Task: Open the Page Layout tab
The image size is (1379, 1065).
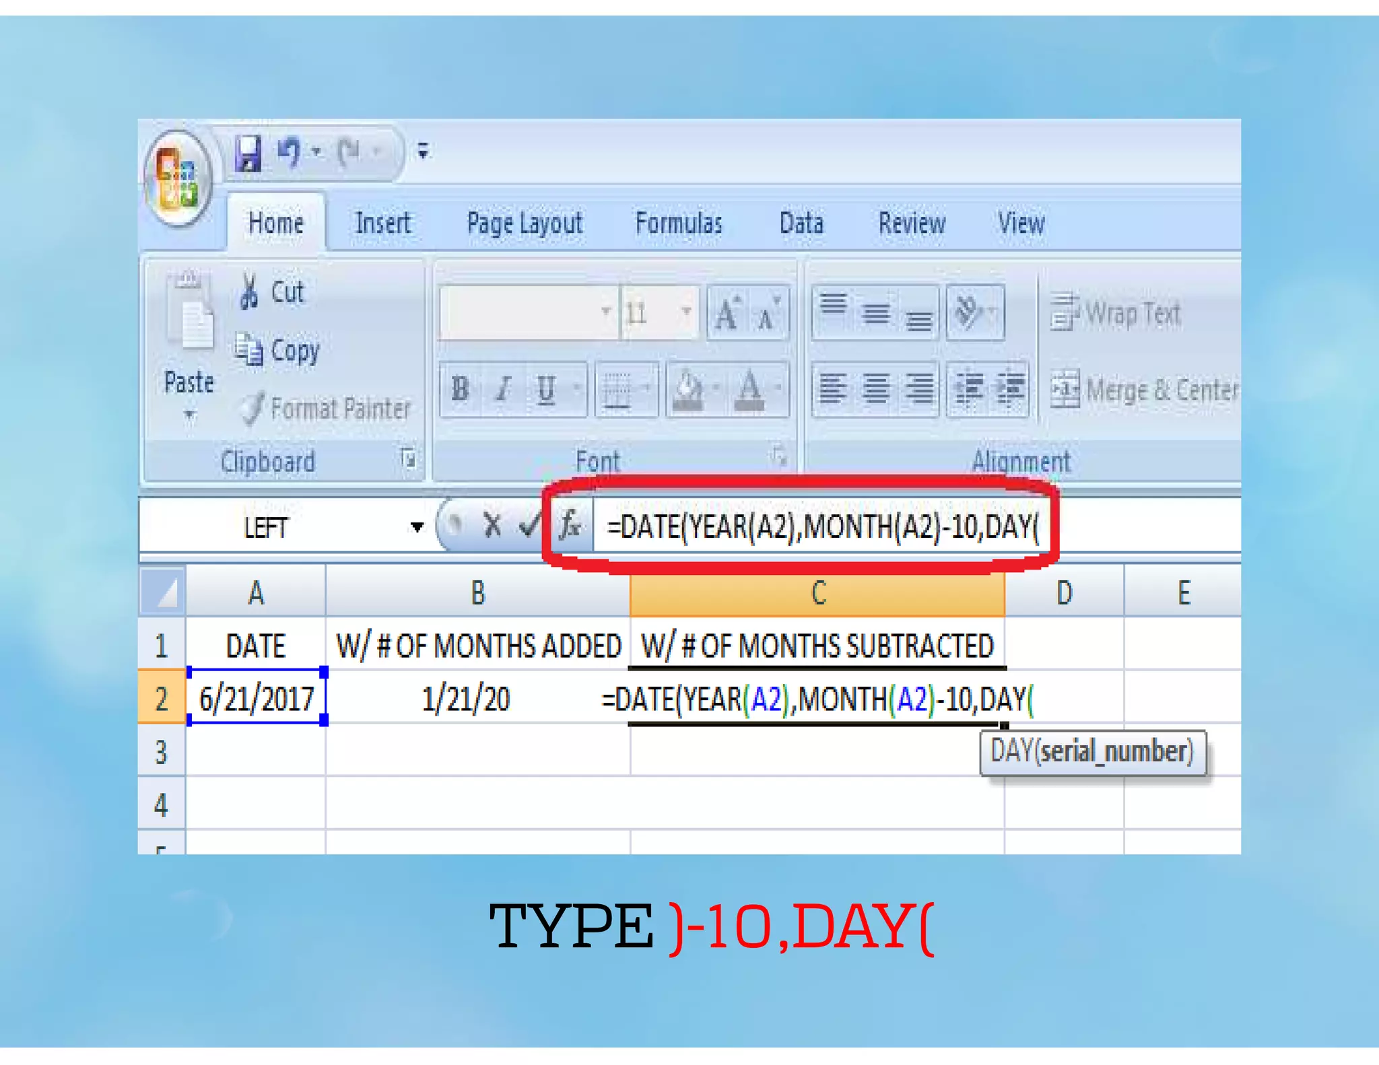Action: [x=525, y=224]
